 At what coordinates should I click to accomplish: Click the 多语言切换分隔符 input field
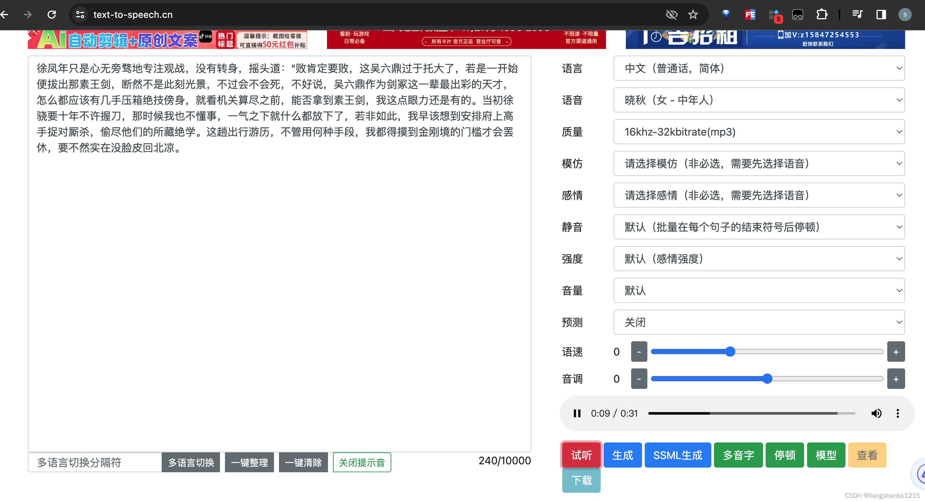[95, 462]
